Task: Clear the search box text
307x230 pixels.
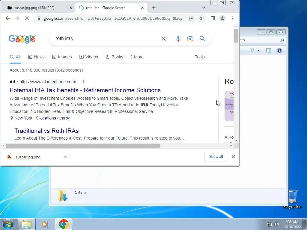Action: point(164,39)
